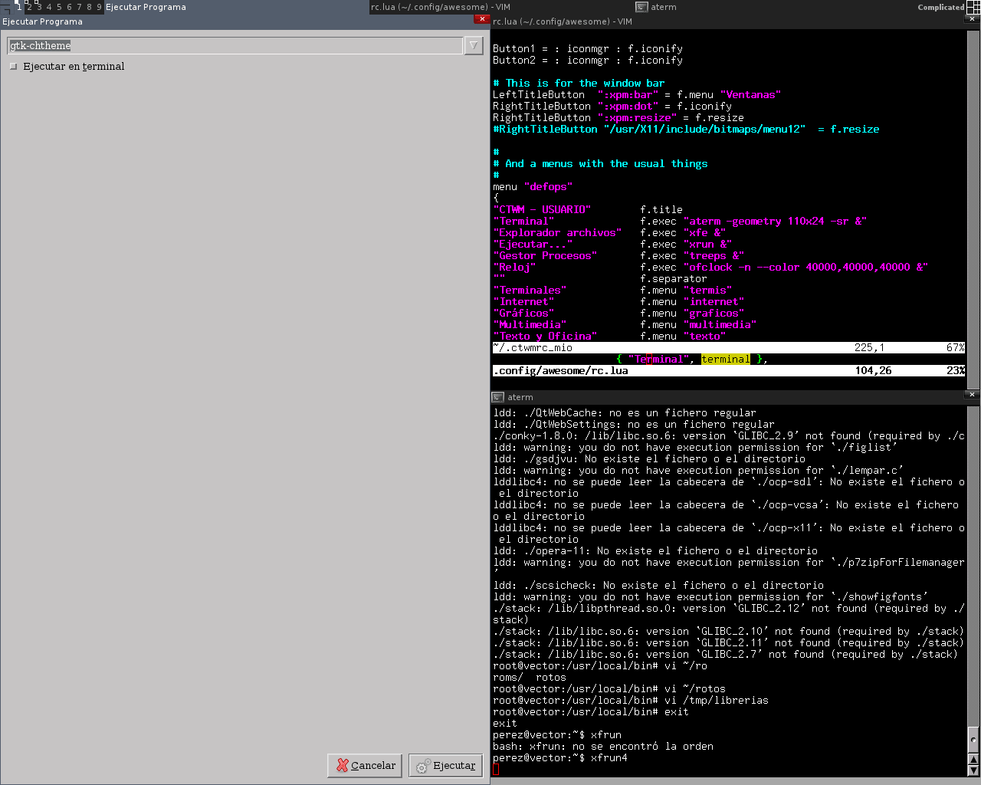Click the aterm window title bar icon
The image size is (981, 785).
coord(498,397)
